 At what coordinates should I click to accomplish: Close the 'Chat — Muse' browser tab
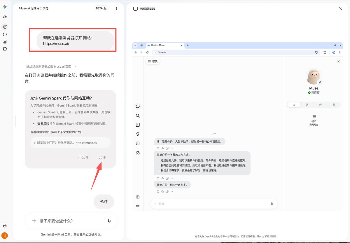coord(182,45)
